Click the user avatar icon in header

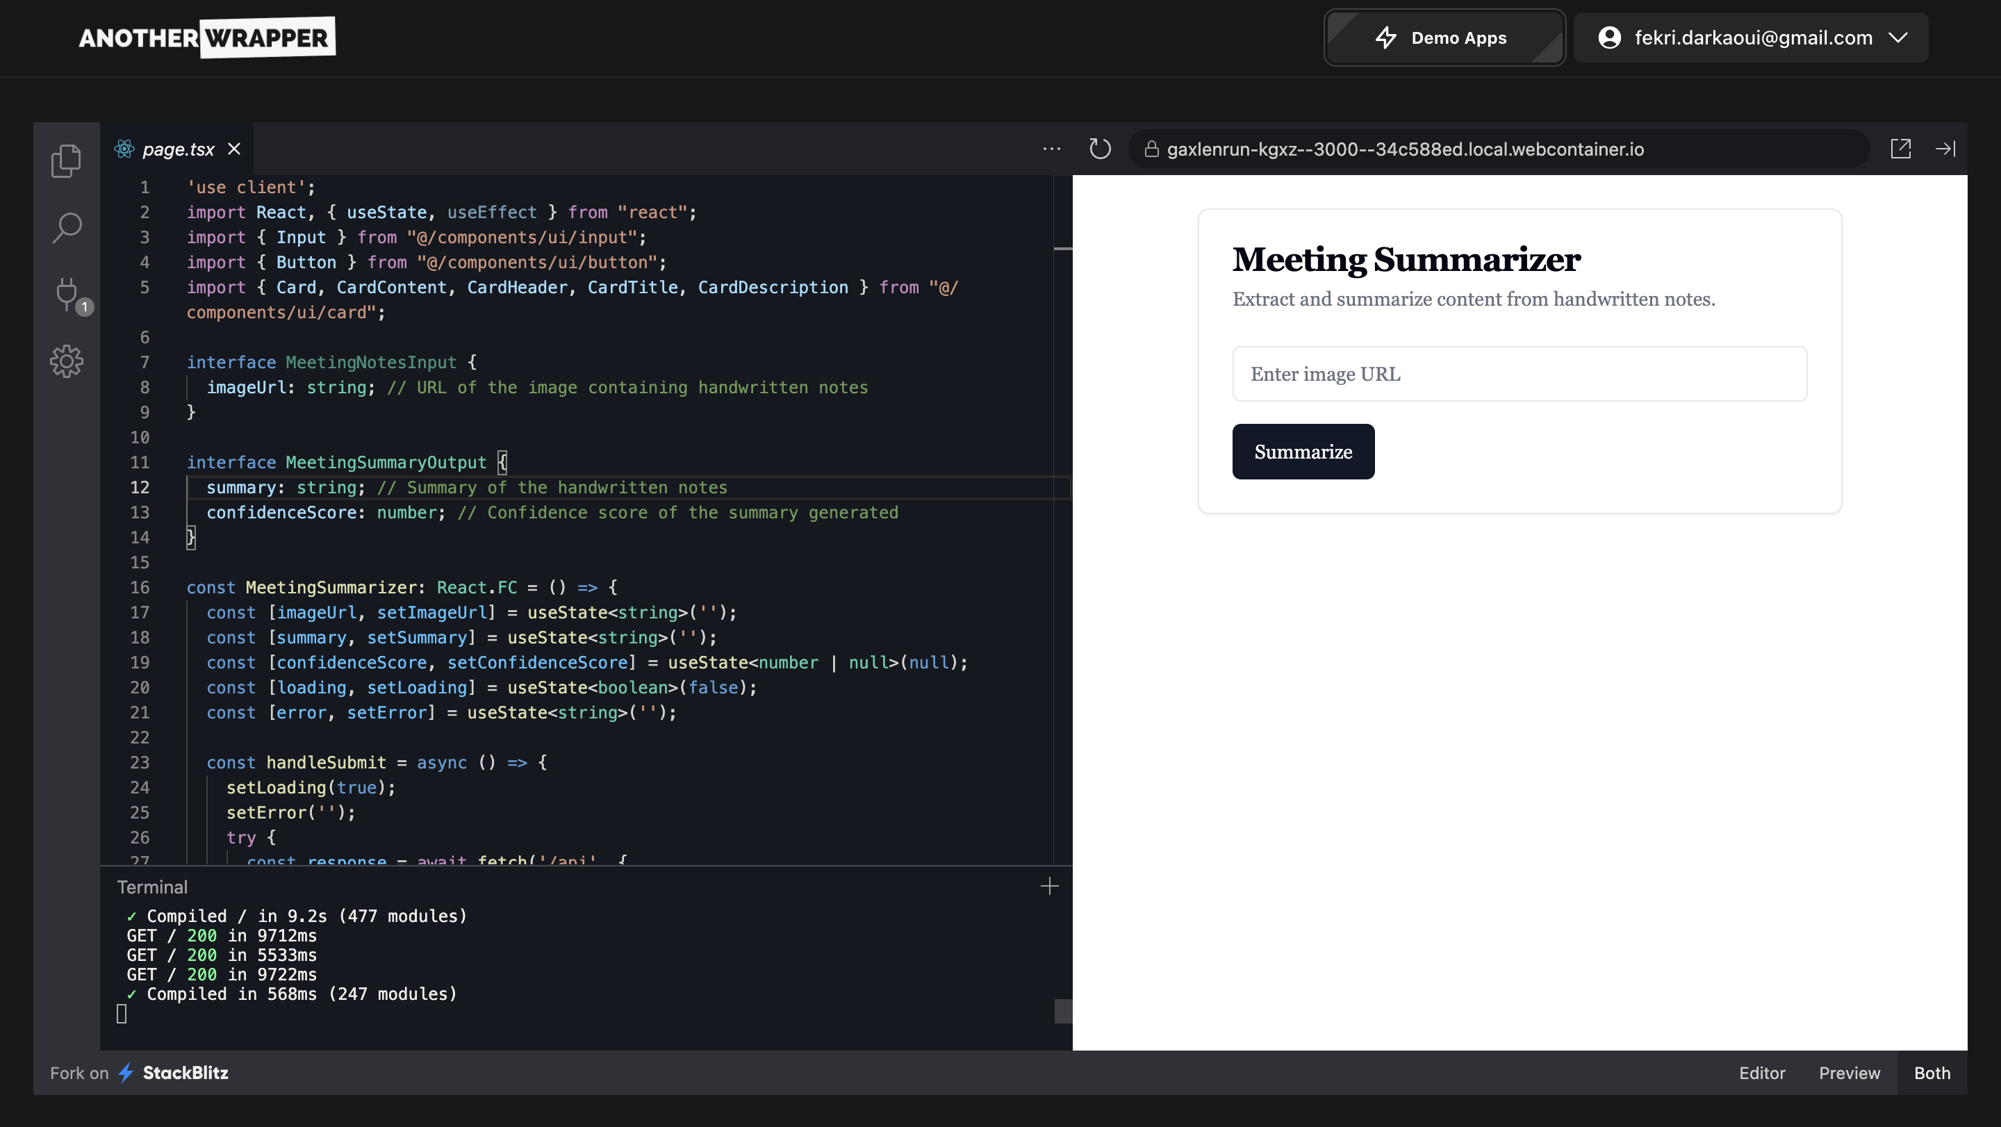pyautogui.click(x=1610, y=38)
